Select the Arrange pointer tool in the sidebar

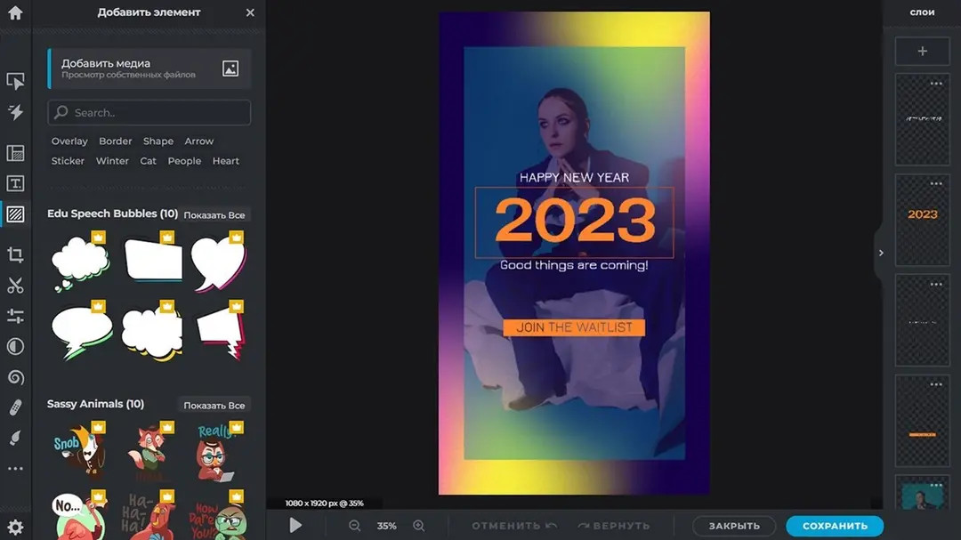[x=15, y=82]
